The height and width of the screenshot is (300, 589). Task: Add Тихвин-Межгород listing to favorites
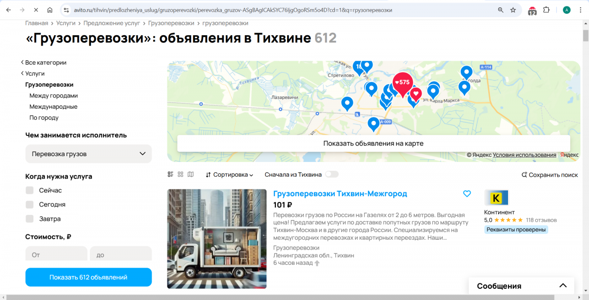[467, 194]
